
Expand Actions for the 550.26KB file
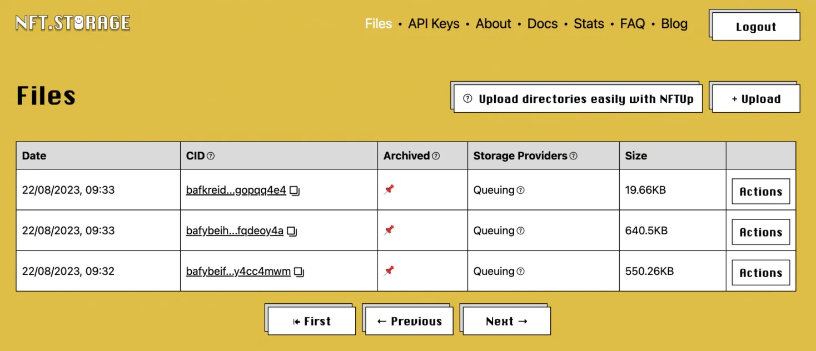pyautogui.click(x=760, y=273)
